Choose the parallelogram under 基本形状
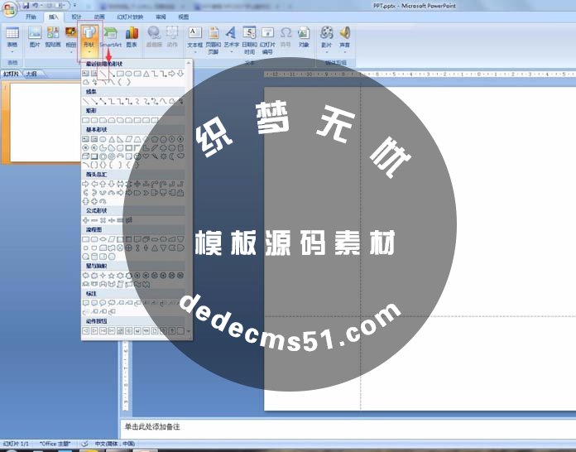Screen dimensions: 576x452 129,139
